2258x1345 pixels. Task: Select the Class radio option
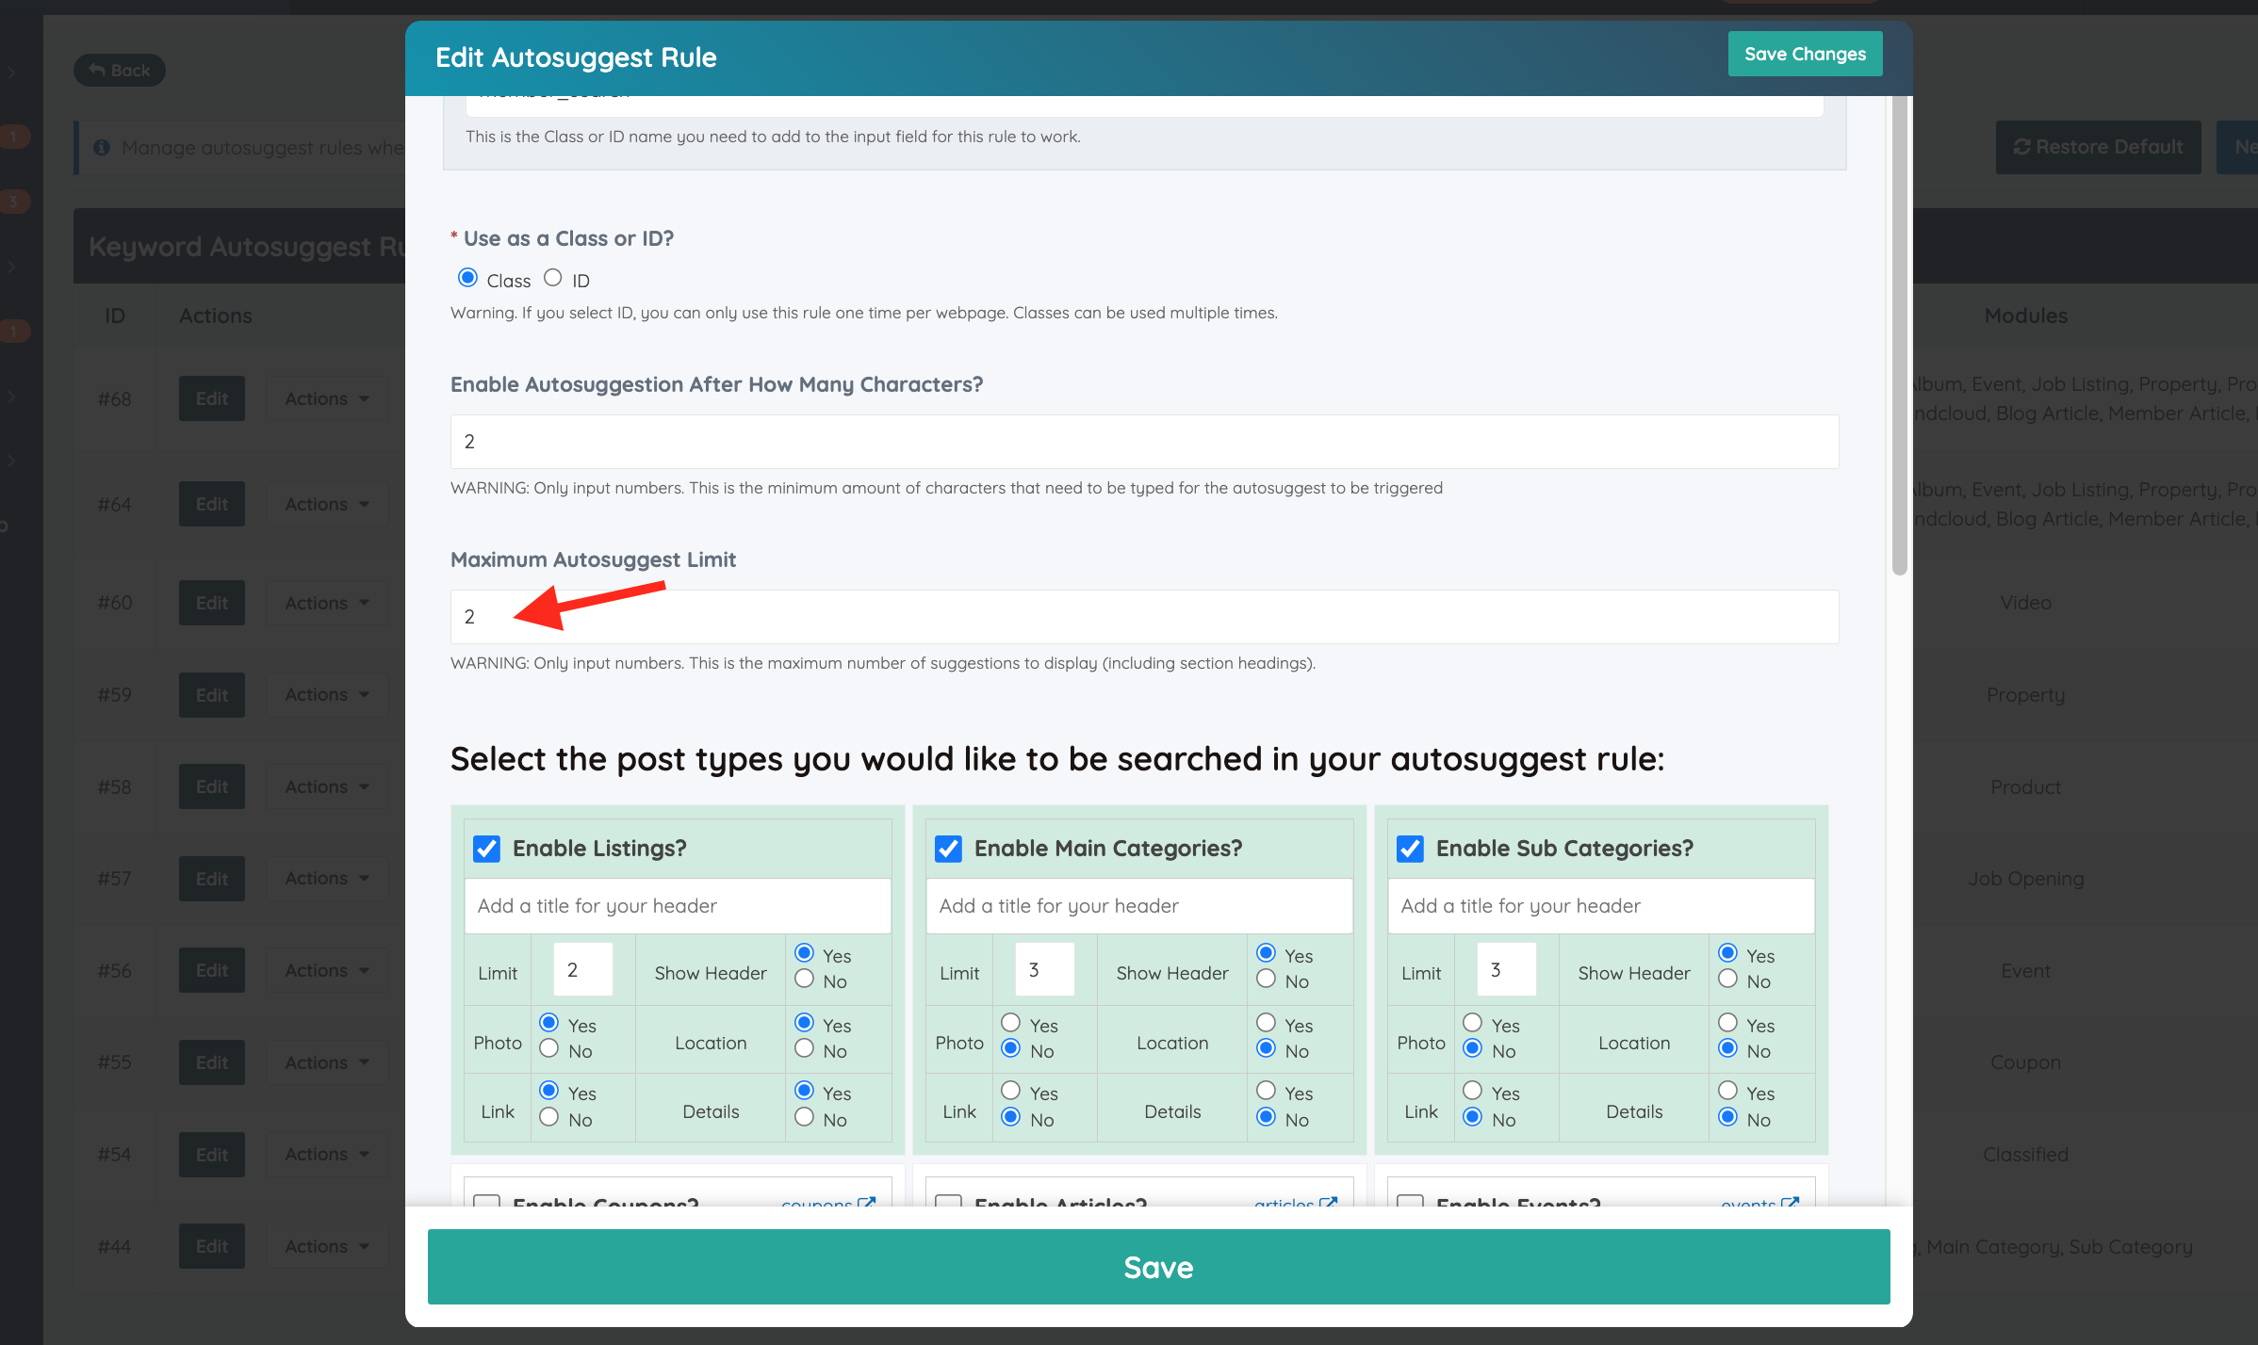click(x=467, y=278)
